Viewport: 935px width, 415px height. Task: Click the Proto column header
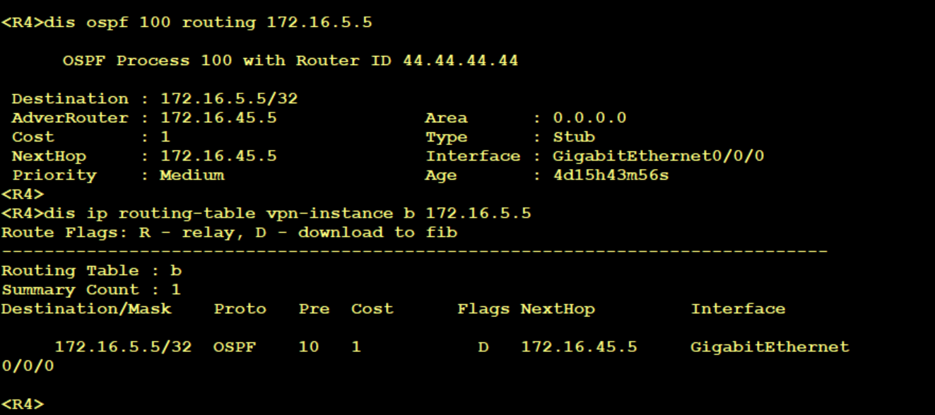(240, 309)
